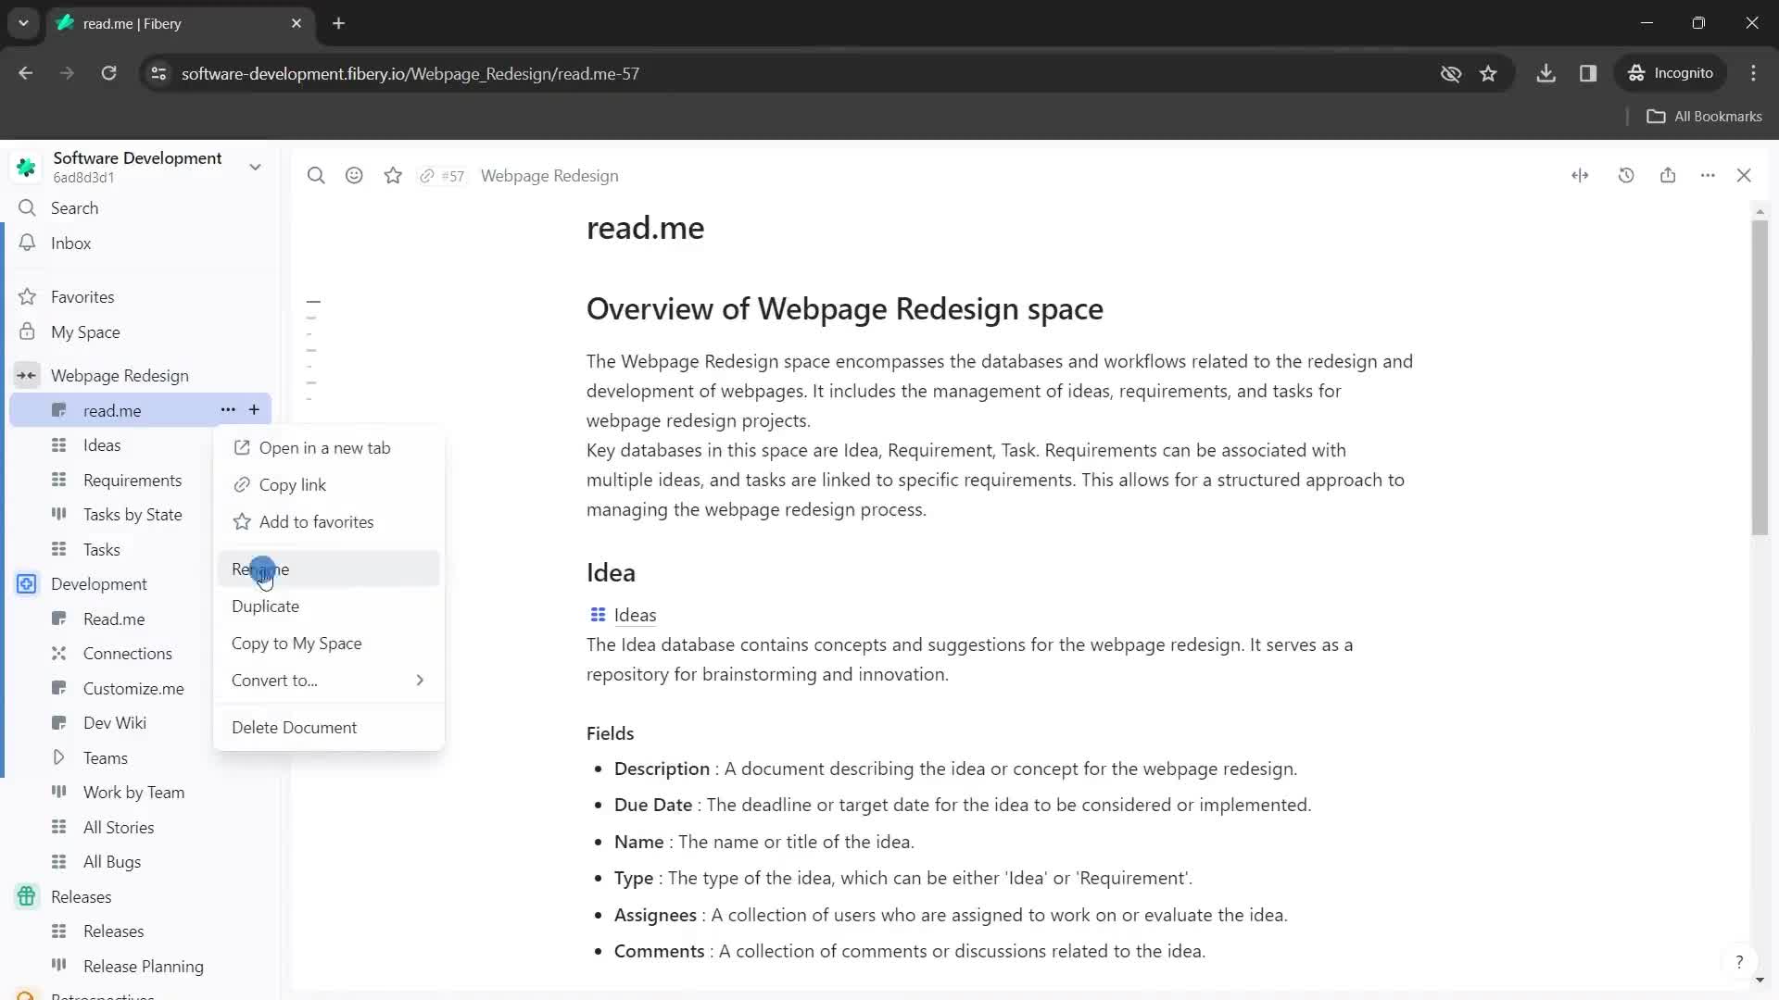This screenshot has height=1000, width=1779.
Task: Open the Inbox section
Action: tap(69, 243)
